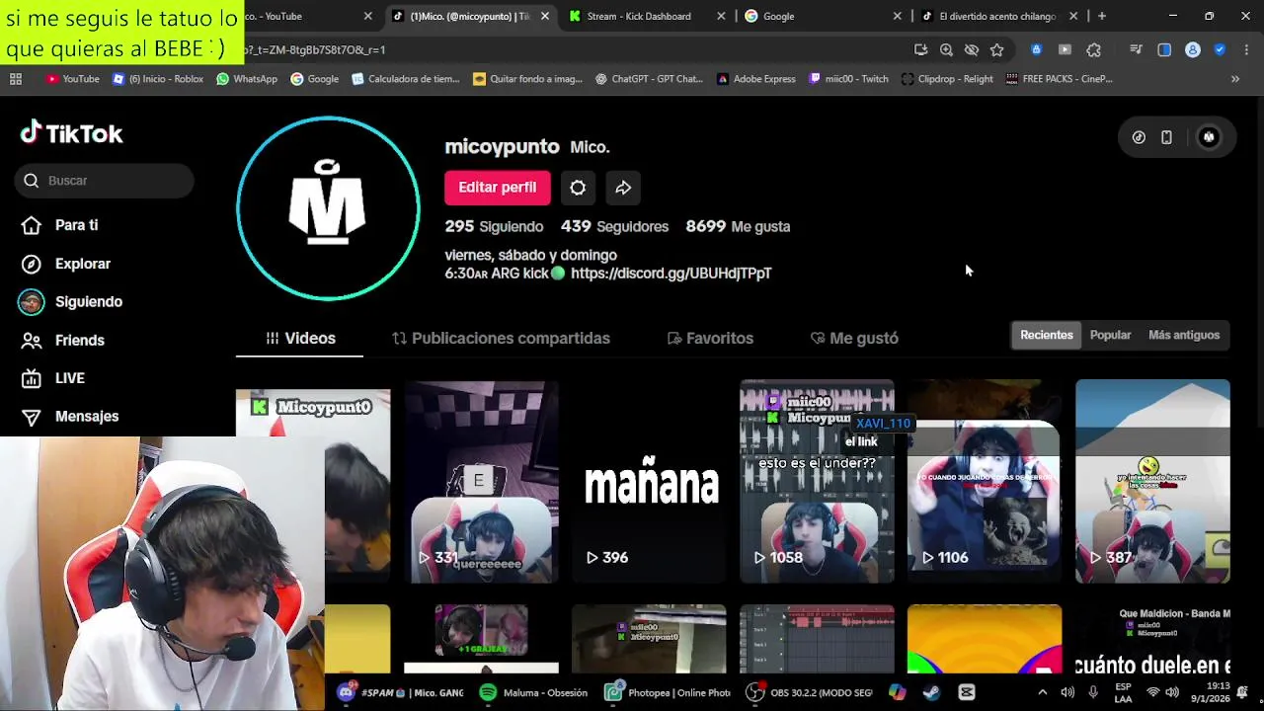Open the miic00 - Twitch bookmark
Image resolution: width=1264 pixels, height=711 pixels.
coord(848,79)
